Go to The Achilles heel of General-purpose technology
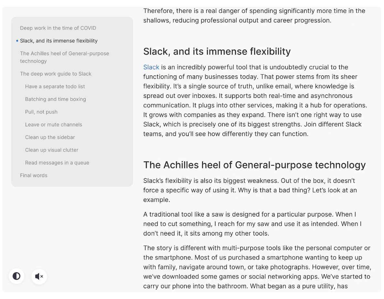This screenshot has height=299, width=384. (65, 57)
